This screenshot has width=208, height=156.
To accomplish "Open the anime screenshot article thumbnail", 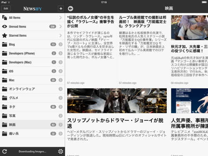I will click(x=189, y=101).
